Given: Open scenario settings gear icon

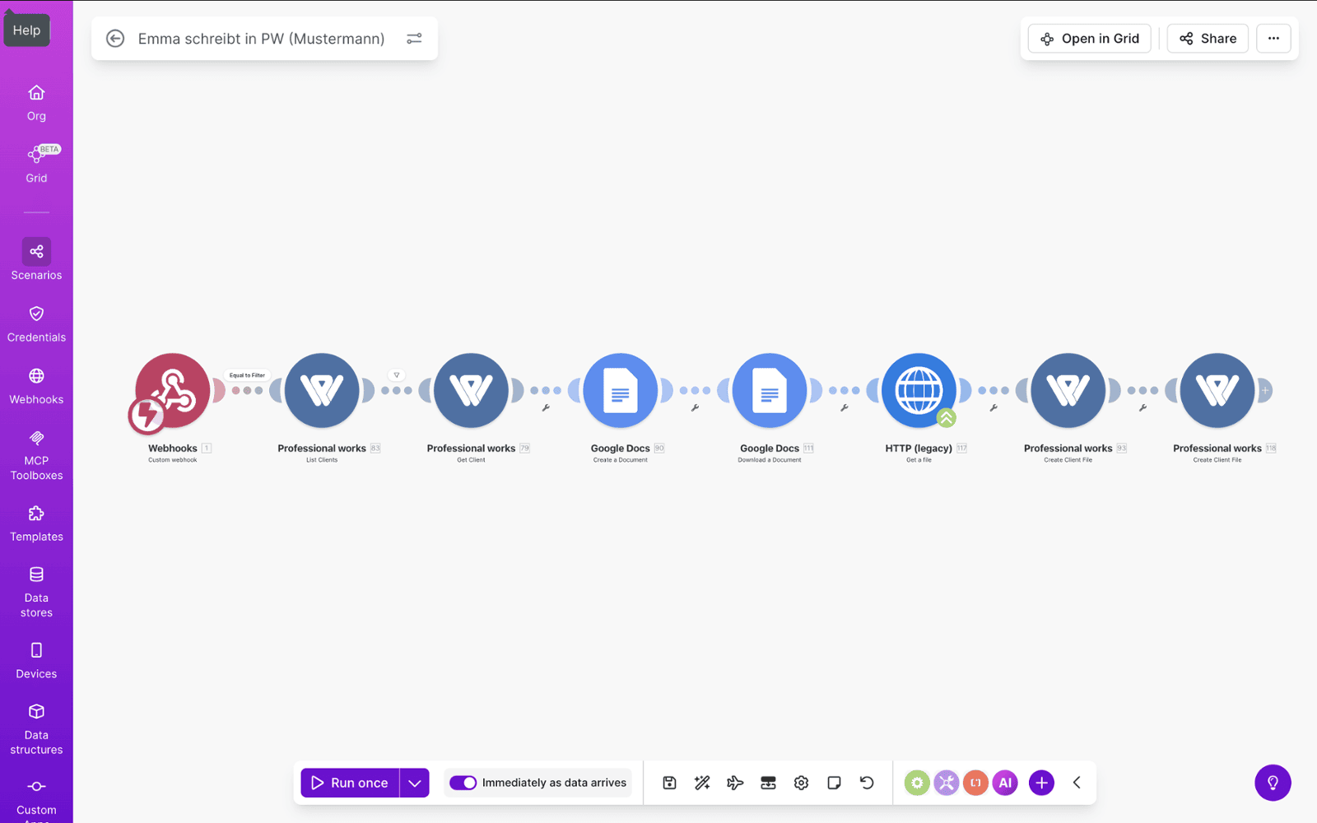Looking at the screenshot, I should tap(801, 783).
